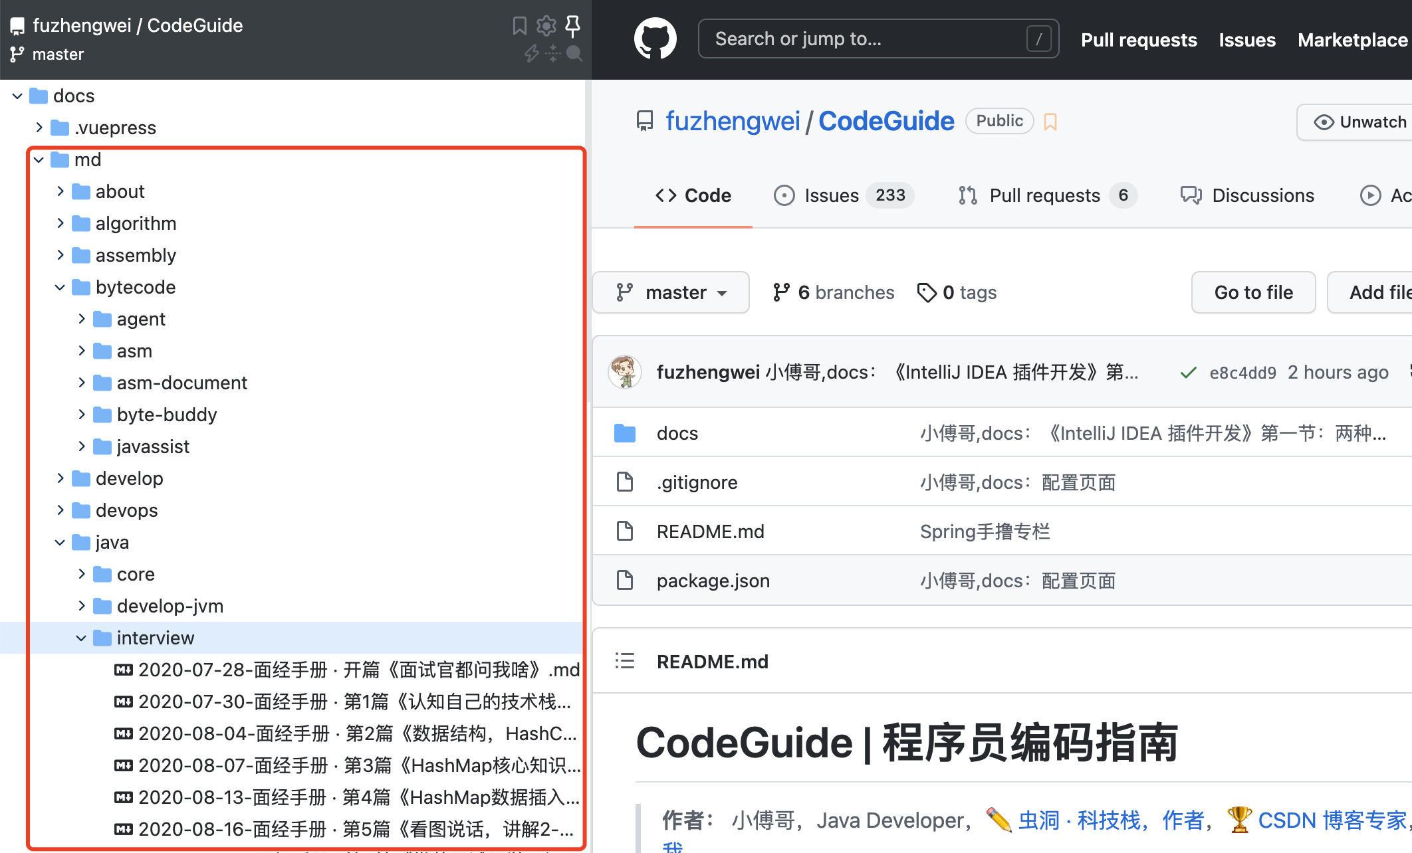
Task: Open the Issues tab with 233 count
Action: (844, 195)
